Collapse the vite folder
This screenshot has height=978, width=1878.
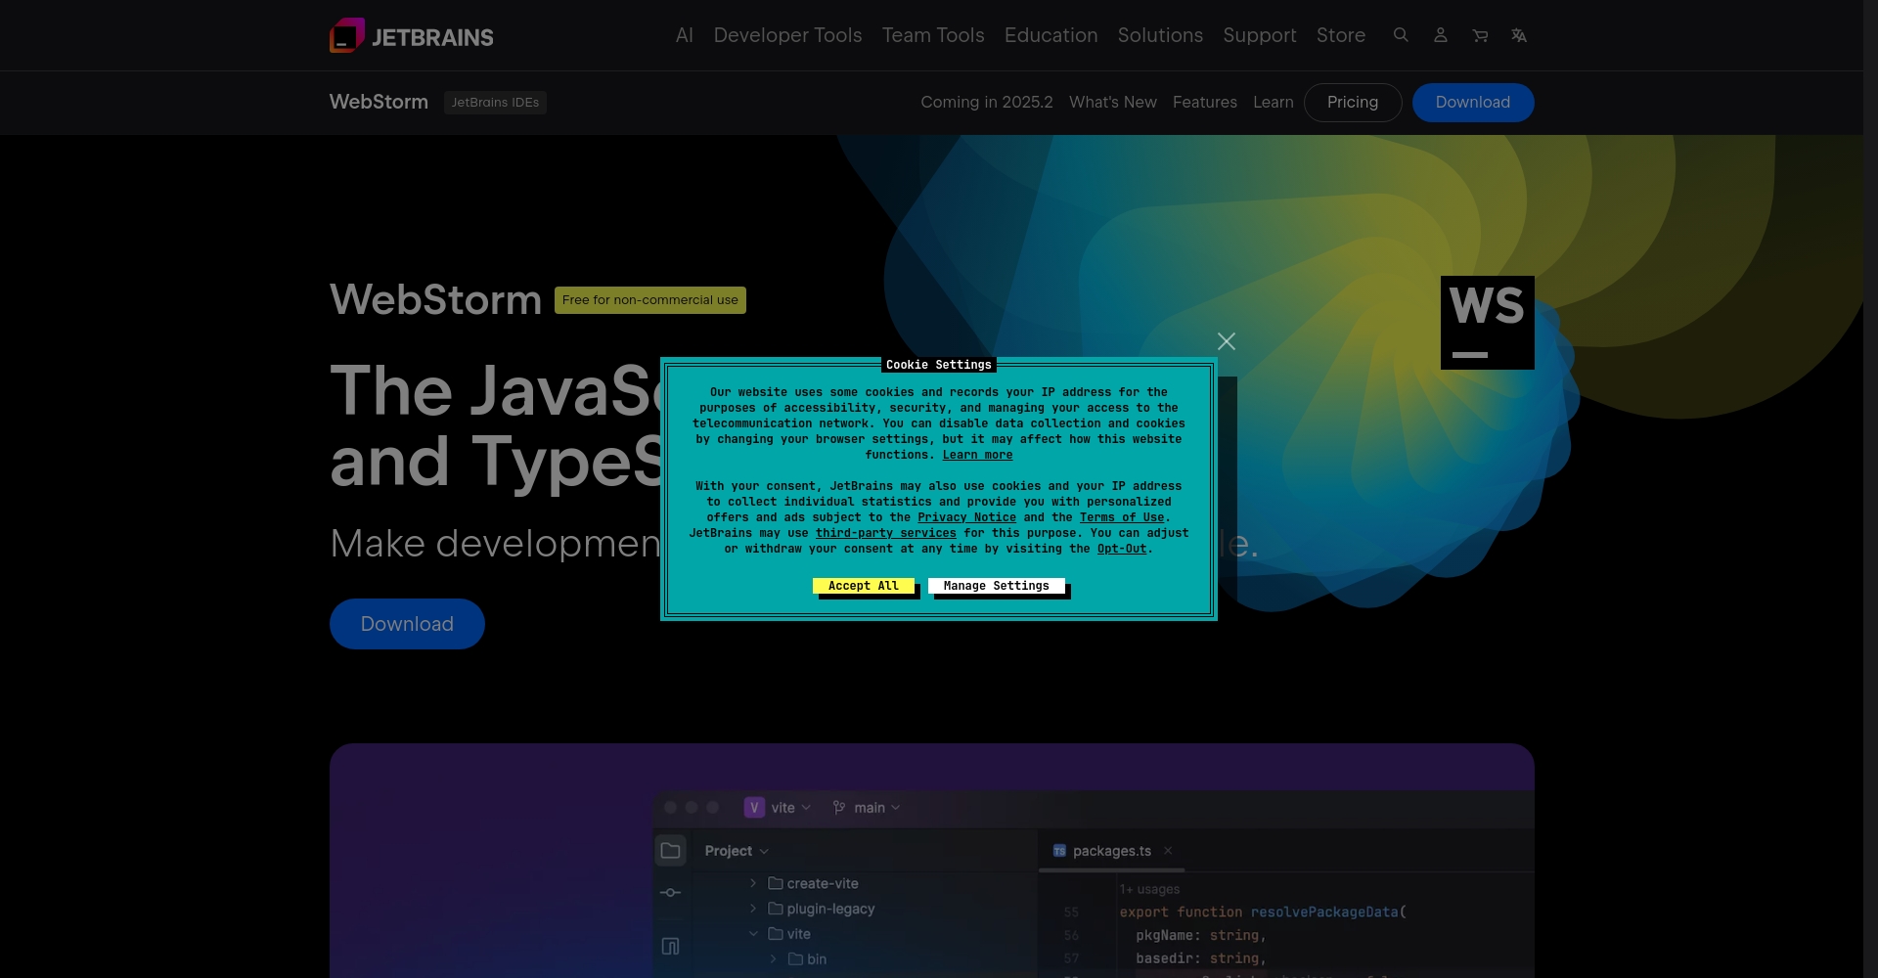pyautogui.click(x=753, y=934)
